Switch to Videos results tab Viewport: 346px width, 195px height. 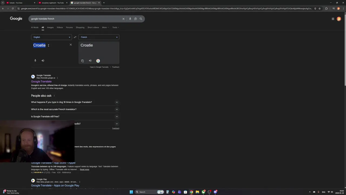[60, 27]
